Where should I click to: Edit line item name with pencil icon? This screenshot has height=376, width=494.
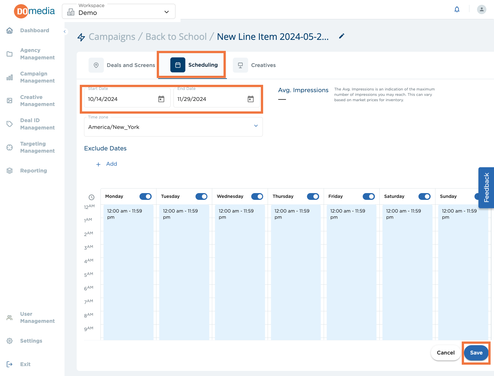[342, 36]
